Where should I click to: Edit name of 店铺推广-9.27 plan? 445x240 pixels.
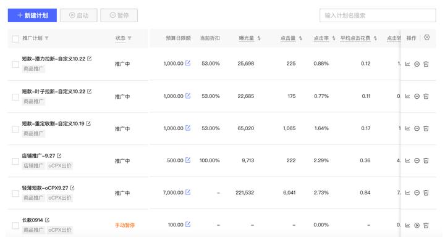(x=59, y=155)
